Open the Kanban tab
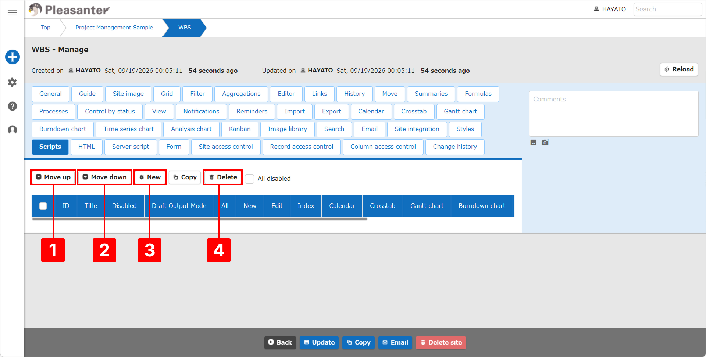The width and height of the screenshot is (706, 357). (x=240, y=129)
